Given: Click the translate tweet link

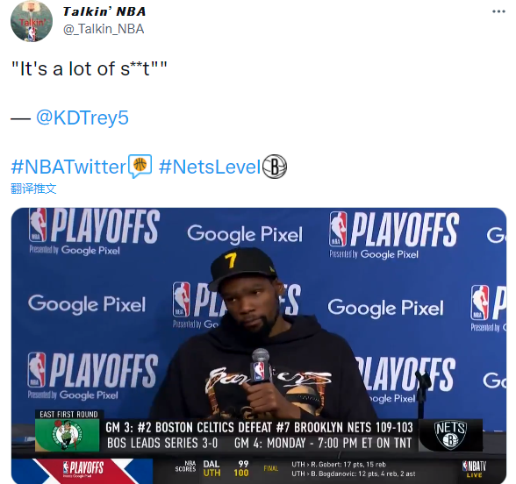Looking at the screenshot, I should pos(33,189).
